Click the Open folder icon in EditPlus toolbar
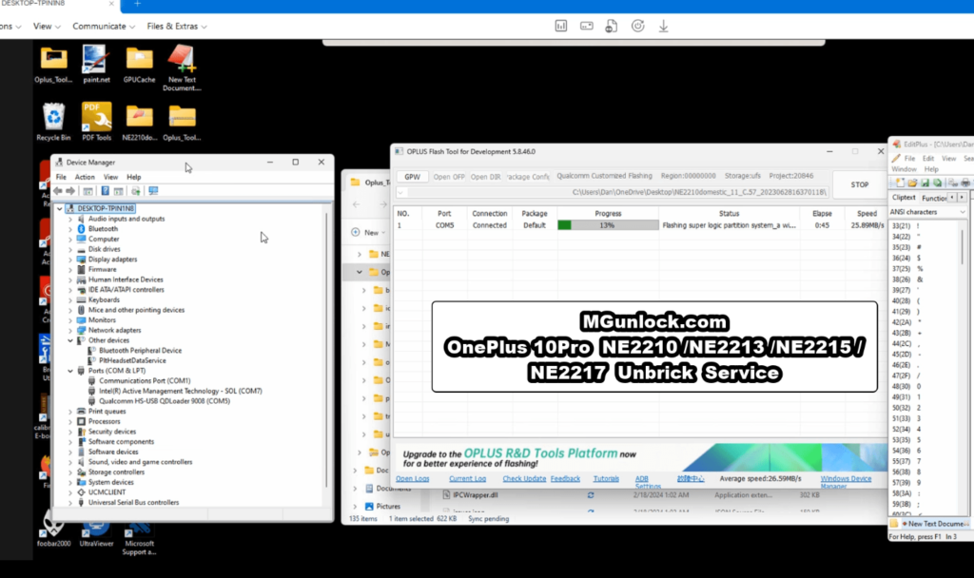 click(x=912, y=183)
